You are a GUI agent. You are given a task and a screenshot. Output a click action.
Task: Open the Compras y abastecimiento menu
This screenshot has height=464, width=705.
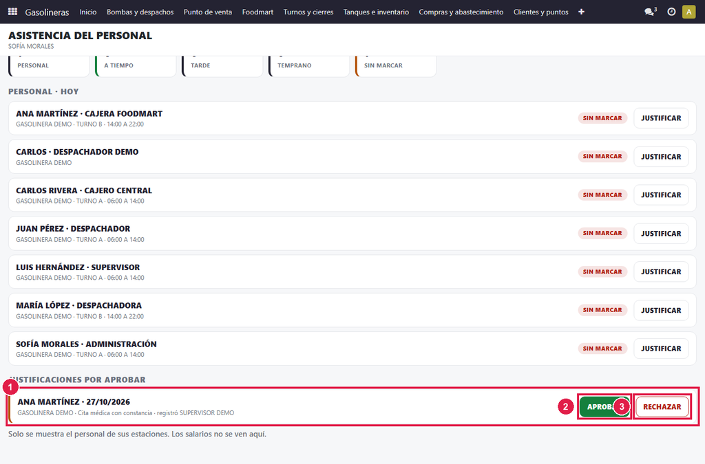[461, 12]
